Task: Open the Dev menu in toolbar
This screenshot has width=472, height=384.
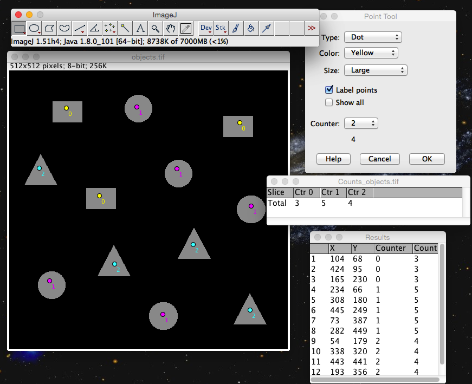Action: 206,28
